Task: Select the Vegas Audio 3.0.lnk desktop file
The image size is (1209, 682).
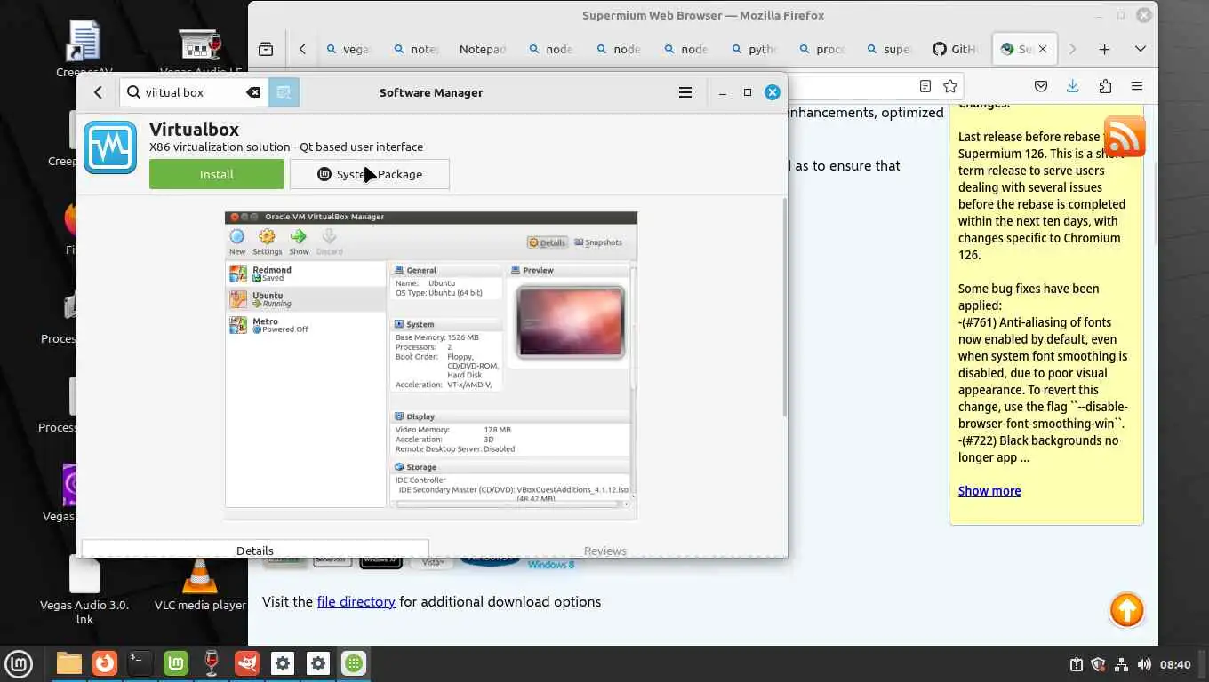Action: (84, 588)
